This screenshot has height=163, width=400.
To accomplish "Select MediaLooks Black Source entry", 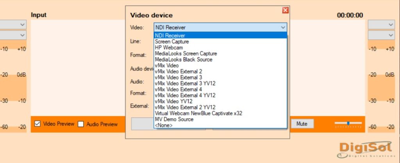I will [184, 60].
